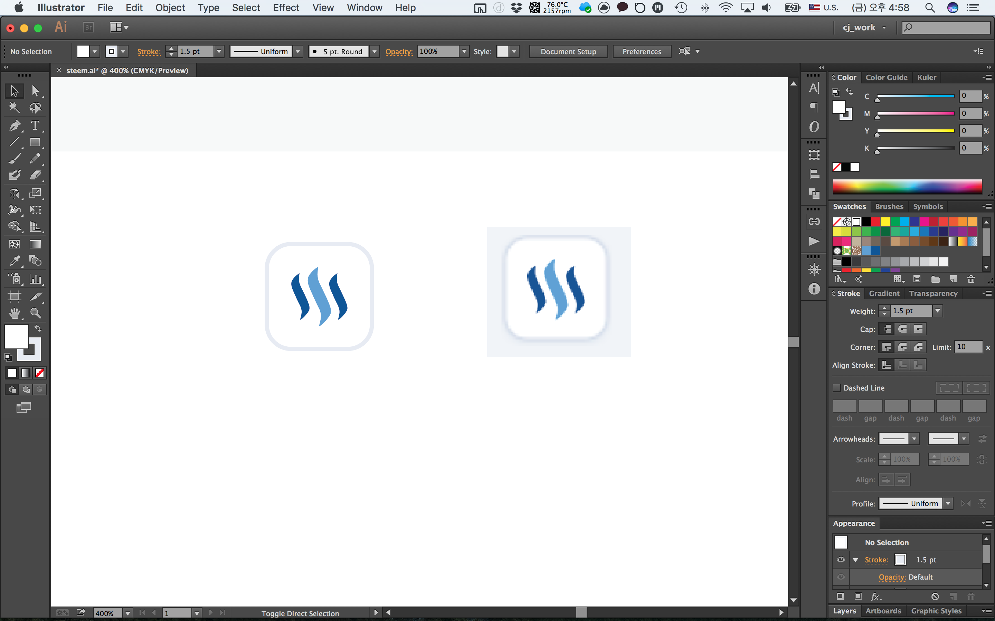Select the Eraser tool
Image resolution: width=995 pixels, height=621 pixels.
click(35, 175)
